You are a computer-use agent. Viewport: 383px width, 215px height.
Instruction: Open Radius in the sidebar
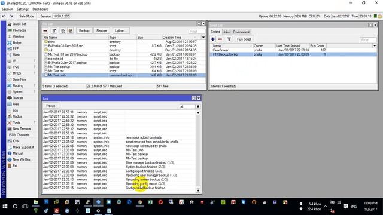pyautogui.click(x=17, y=116)
